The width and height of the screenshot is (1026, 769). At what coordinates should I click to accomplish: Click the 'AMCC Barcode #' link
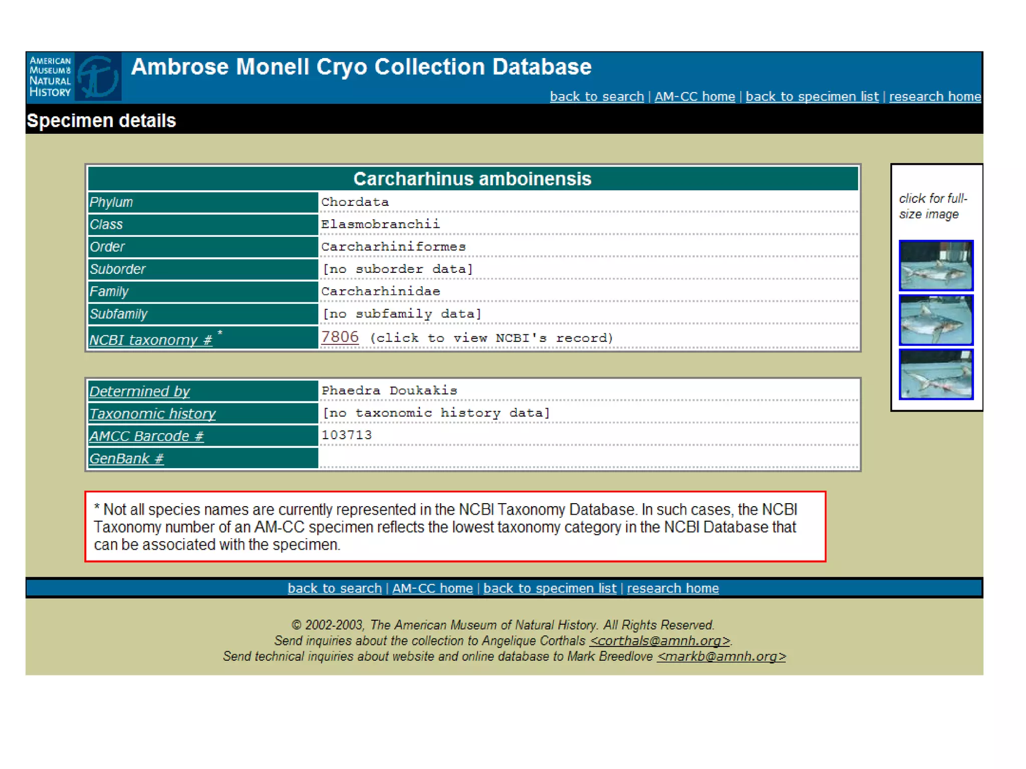(x=146, y=436)
